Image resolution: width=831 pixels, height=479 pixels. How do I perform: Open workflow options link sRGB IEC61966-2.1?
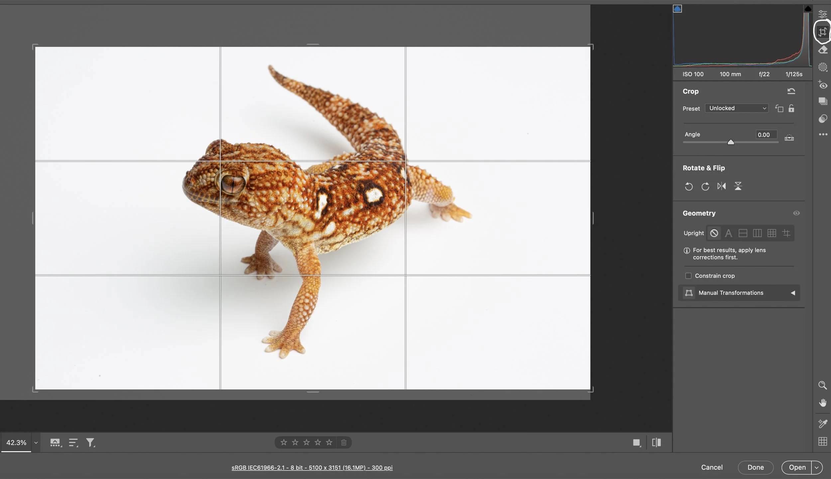point(312,468)
